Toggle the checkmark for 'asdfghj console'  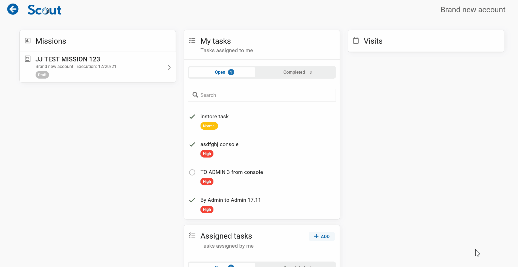[192, 144]
